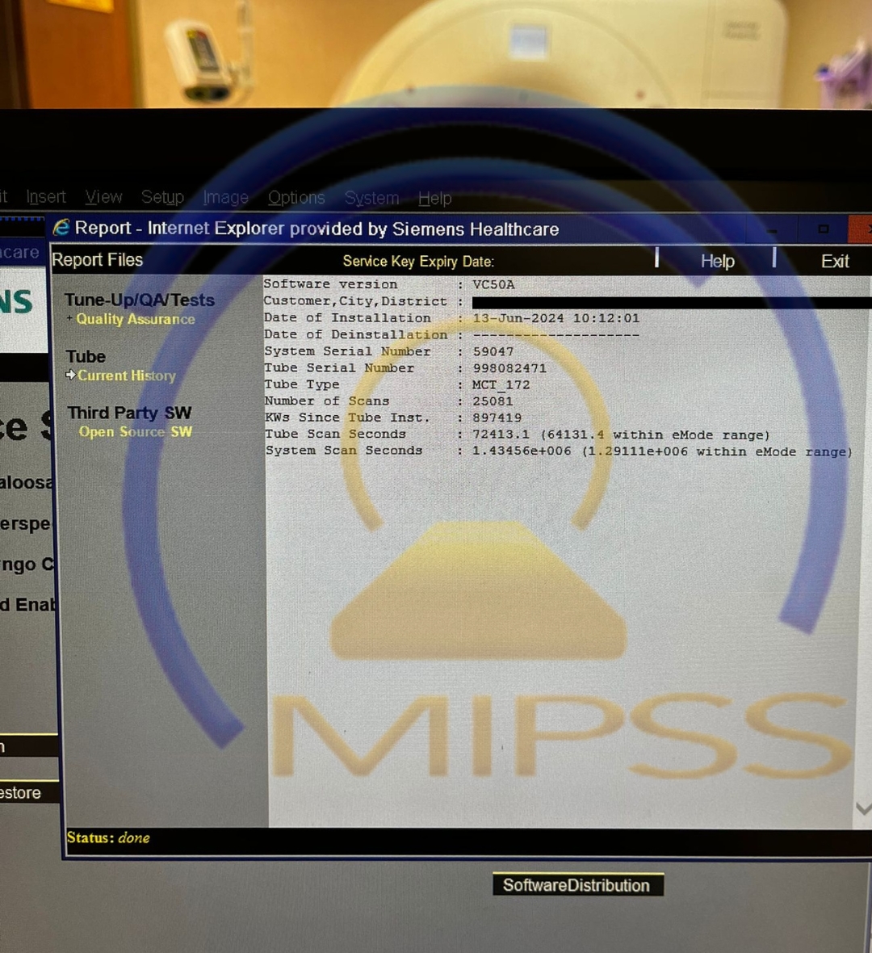Viewport: 872px width, 953px height.
Task: Click Exit in the Report toolbar
Action: pos(834,262)
